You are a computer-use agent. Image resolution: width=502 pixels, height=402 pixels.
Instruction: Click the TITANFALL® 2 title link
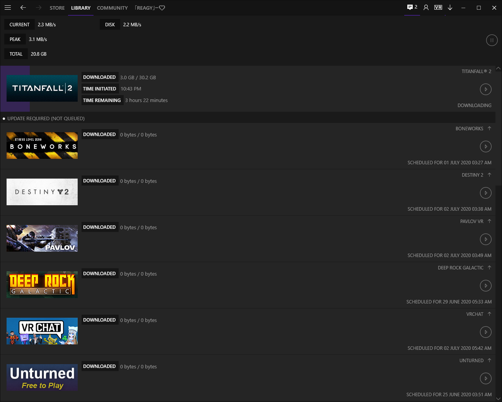pos(476,72)
